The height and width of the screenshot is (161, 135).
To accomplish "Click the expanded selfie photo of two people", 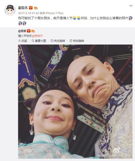I will pos(75,102).
